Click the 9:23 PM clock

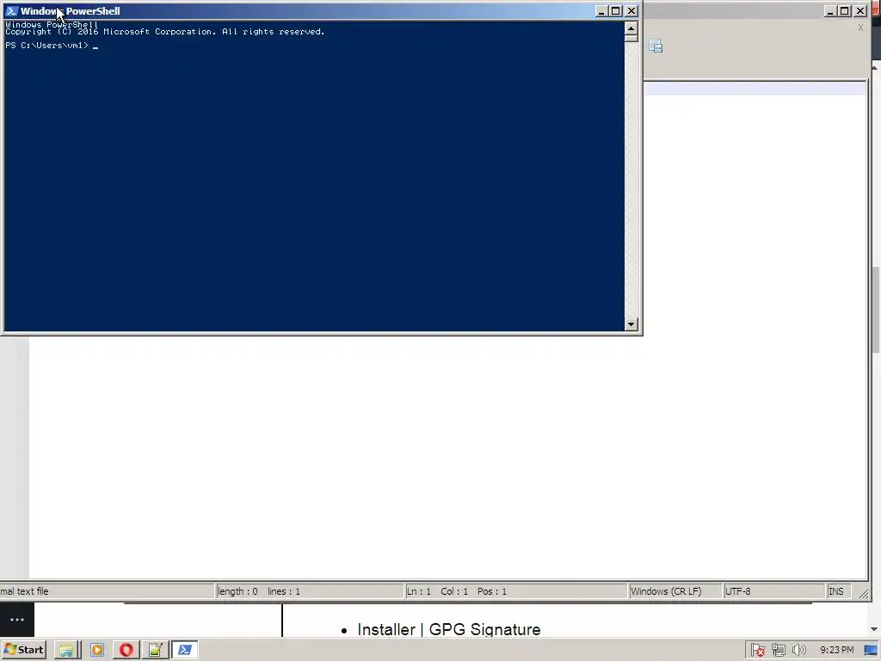[836, 650]
